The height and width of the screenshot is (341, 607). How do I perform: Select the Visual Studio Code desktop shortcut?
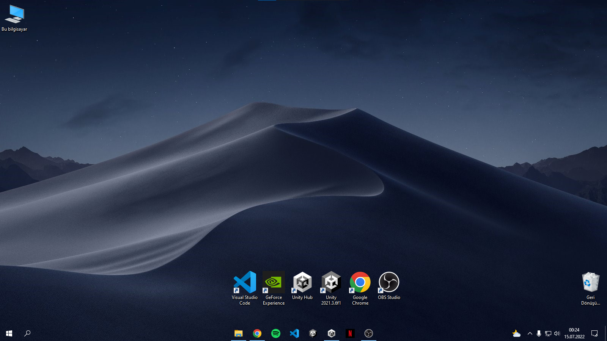pyautogui.click(x=245, y=288)
